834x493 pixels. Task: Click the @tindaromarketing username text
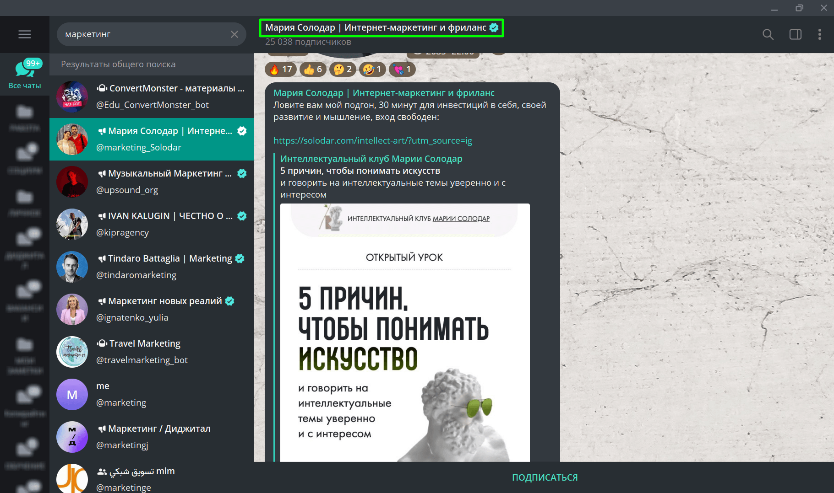pyautogui.click(x=136, y=275)
